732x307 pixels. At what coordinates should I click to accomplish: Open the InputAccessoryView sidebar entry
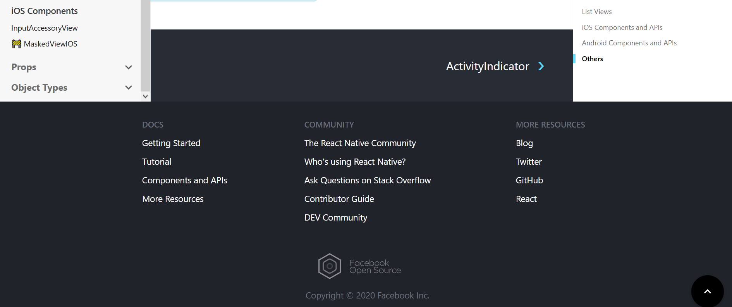[45, 28]
